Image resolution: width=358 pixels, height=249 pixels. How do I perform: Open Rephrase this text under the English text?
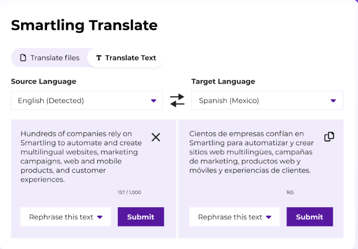click(66, 217)
